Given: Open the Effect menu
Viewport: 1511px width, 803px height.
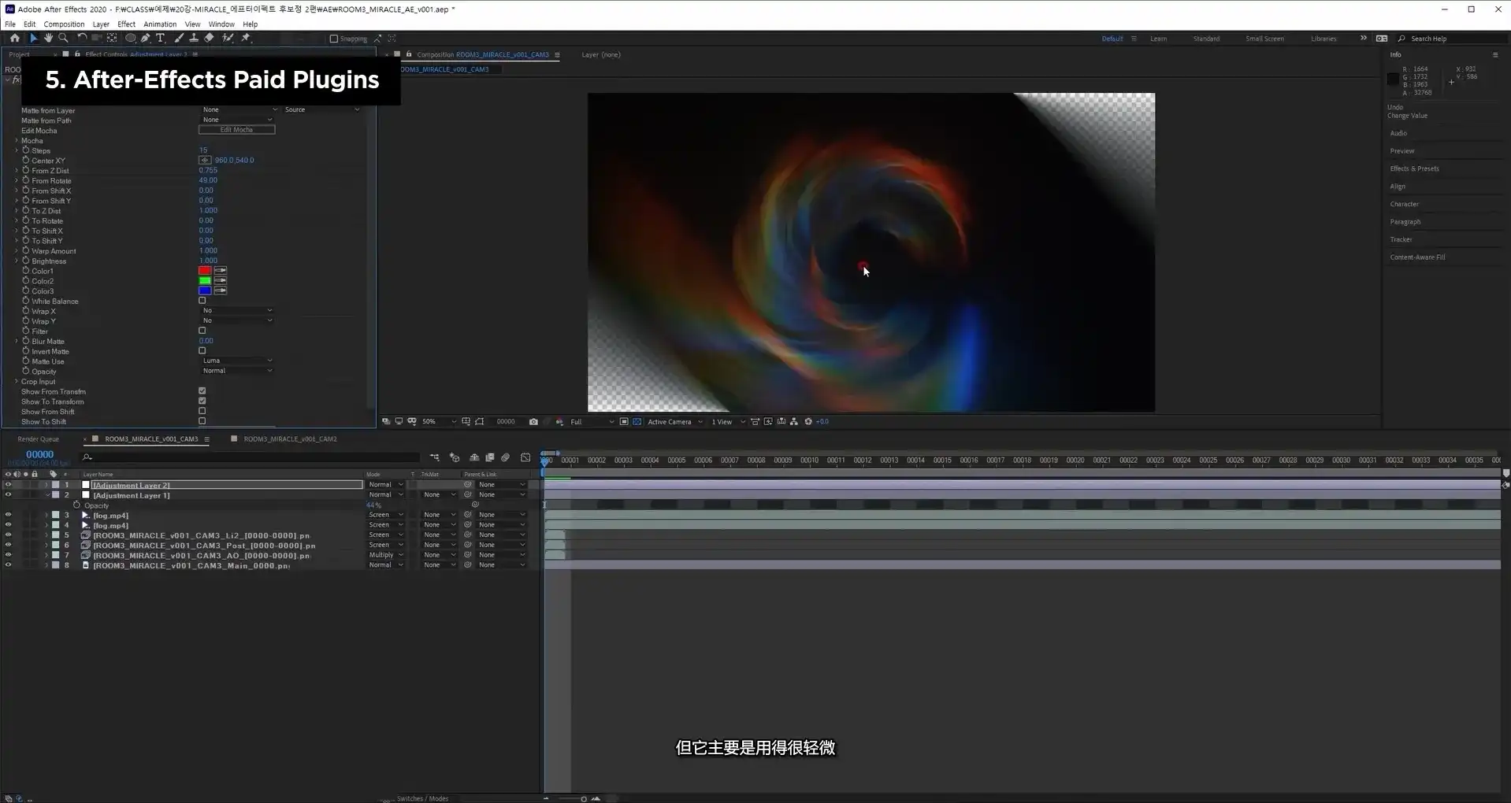Looking at the screenshot, I should pos(126,24).
